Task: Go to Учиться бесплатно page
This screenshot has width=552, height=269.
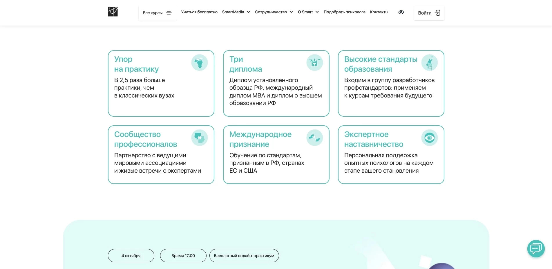Action: point(199,12)
